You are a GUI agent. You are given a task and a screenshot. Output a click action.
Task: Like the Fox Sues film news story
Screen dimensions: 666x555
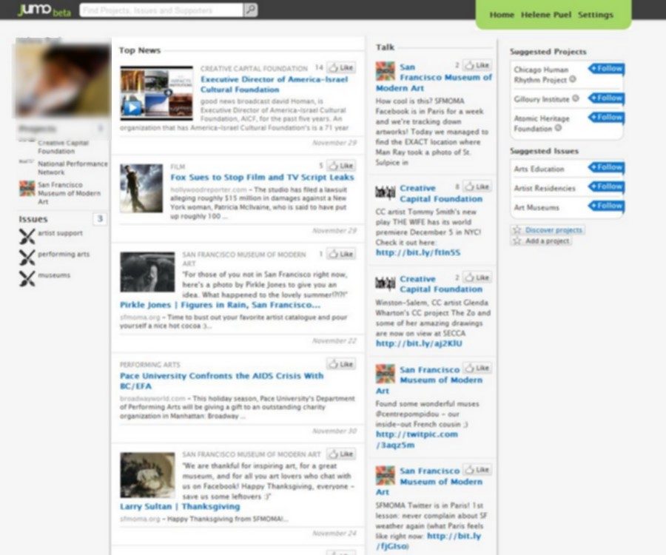(x=341, y=166)
